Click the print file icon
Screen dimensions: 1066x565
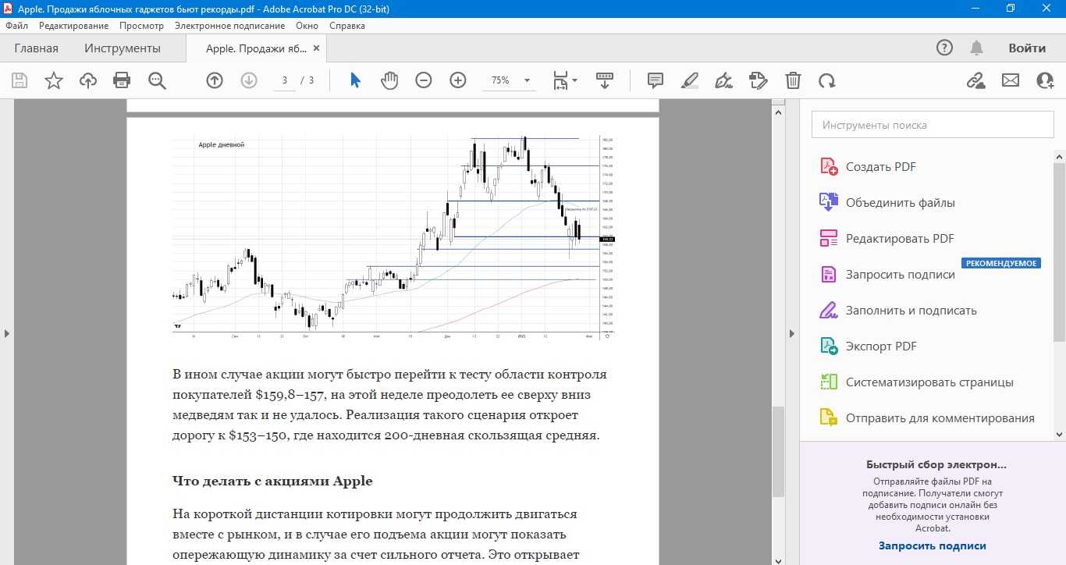122,80
